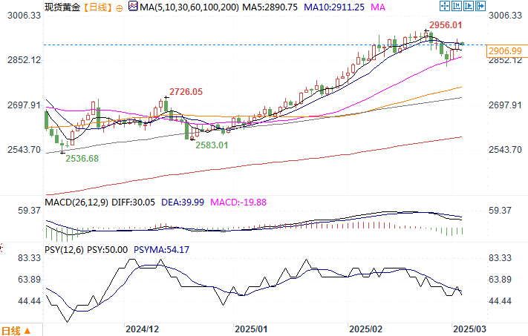Click the orange circled-plus icon beside 日线

120,8
